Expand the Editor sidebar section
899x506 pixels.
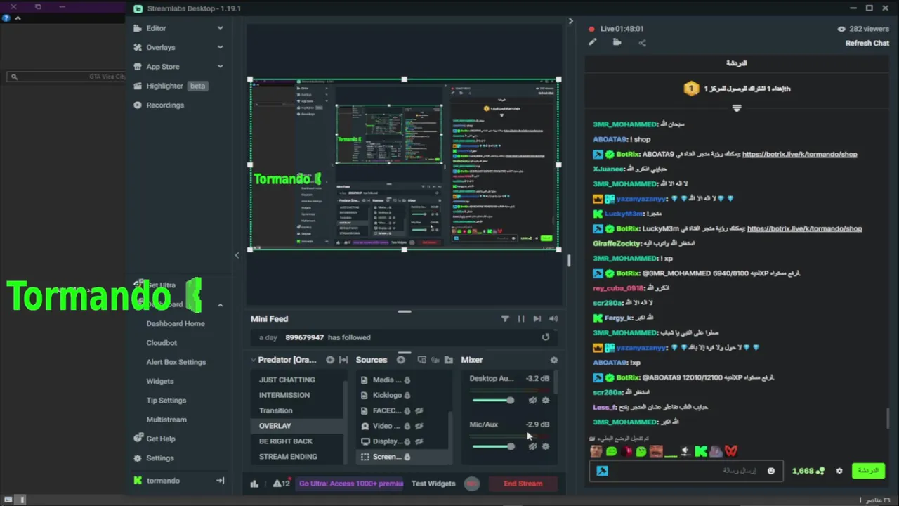pos(220,28)
